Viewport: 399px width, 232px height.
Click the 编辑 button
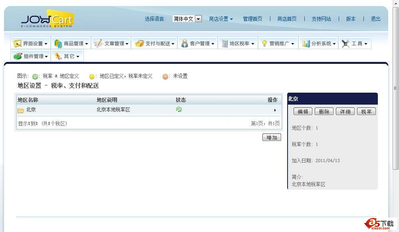303,111
